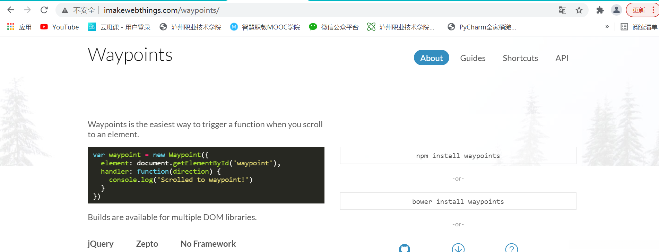Reload the page with the refresh icon

click(x=44, y=10)
